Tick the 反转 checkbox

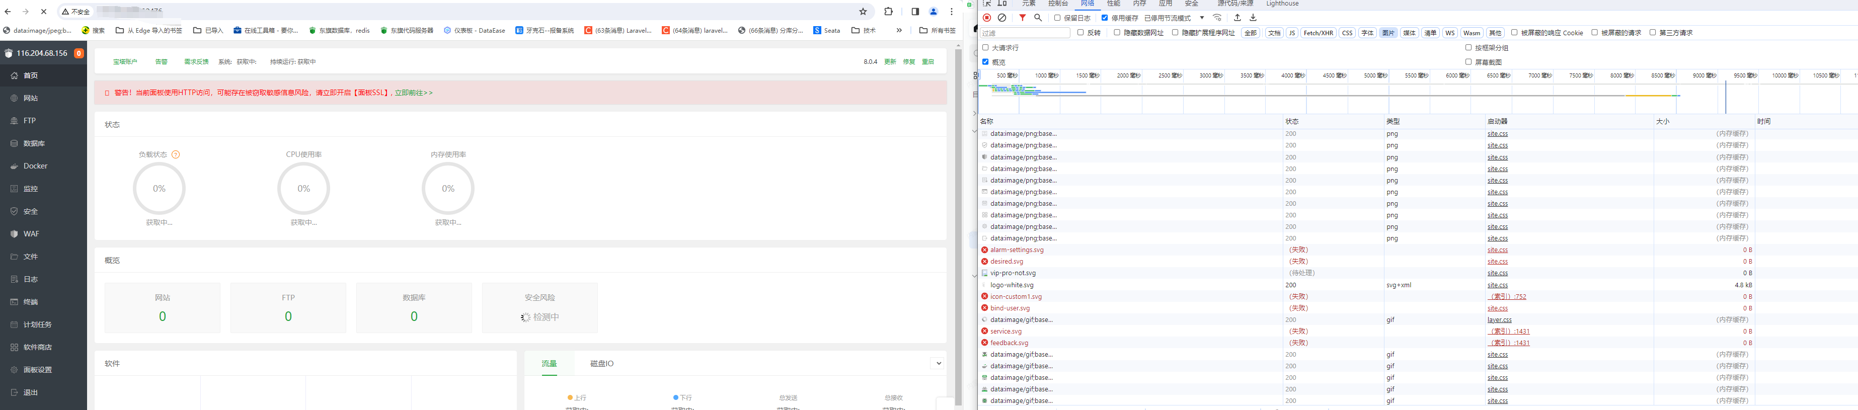point(1080,32)
